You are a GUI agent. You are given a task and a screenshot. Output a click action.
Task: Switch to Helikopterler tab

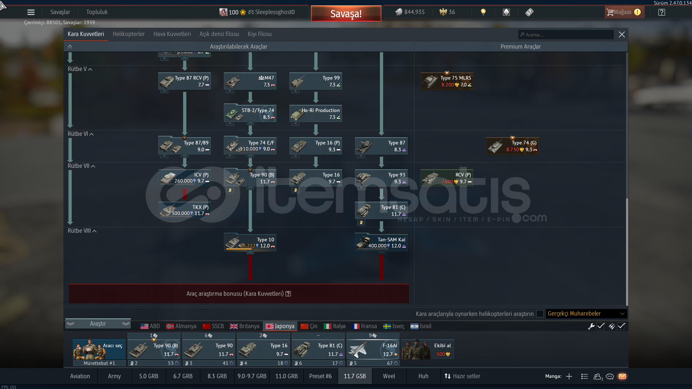(129, 34)
